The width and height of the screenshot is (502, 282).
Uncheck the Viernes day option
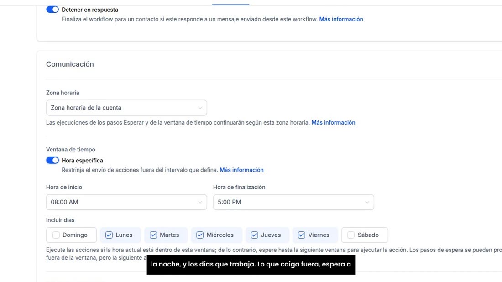pyautogui.click(x=301, y=235)
